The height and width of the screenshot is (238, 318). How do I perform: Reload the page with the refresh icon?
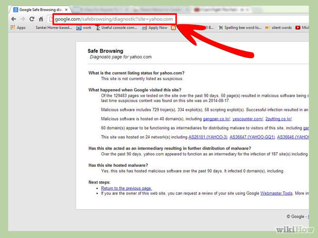[32, 19]
